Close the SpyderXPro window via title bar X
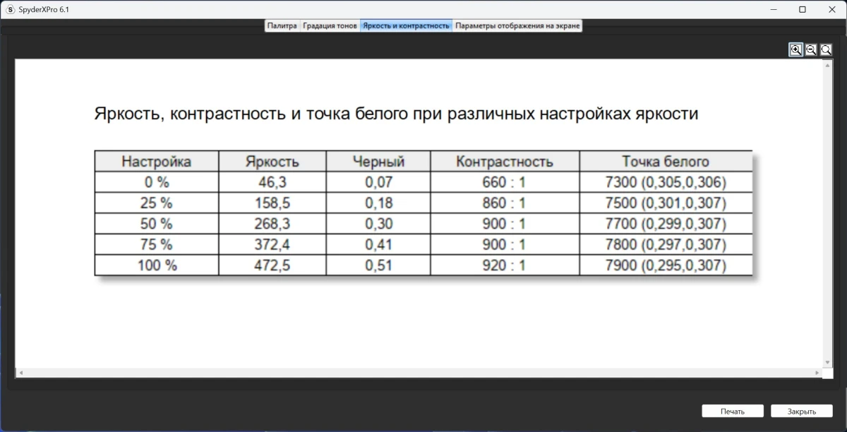847x432 pixels. [831, 10]
